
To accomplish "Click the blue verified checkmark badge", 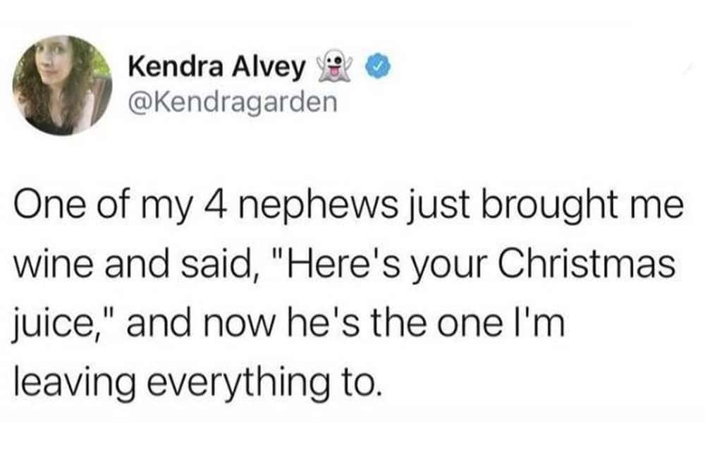I will coord(378,68).
